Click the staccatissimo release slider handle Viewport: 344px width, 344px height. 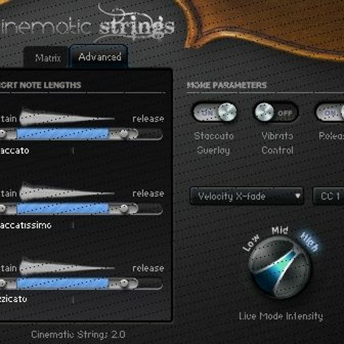124,208
